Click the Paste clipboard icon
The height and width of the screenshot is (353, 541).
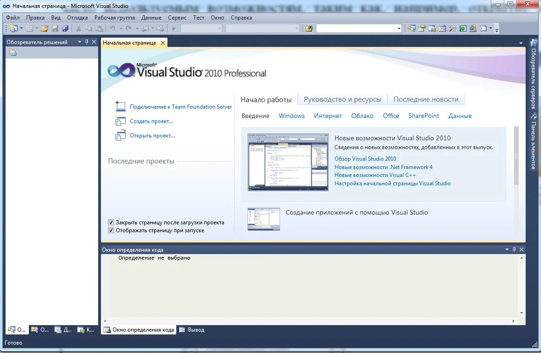(99, 29)
